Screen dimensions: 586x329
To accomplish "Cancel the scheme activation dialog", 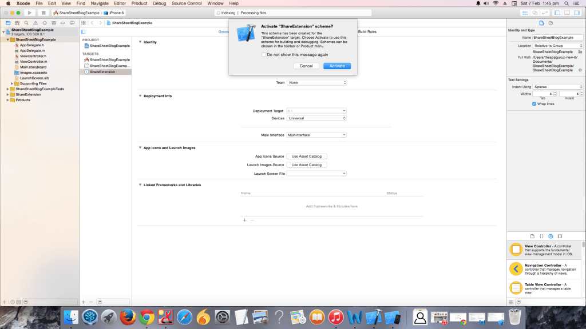I will coord(306,66).
